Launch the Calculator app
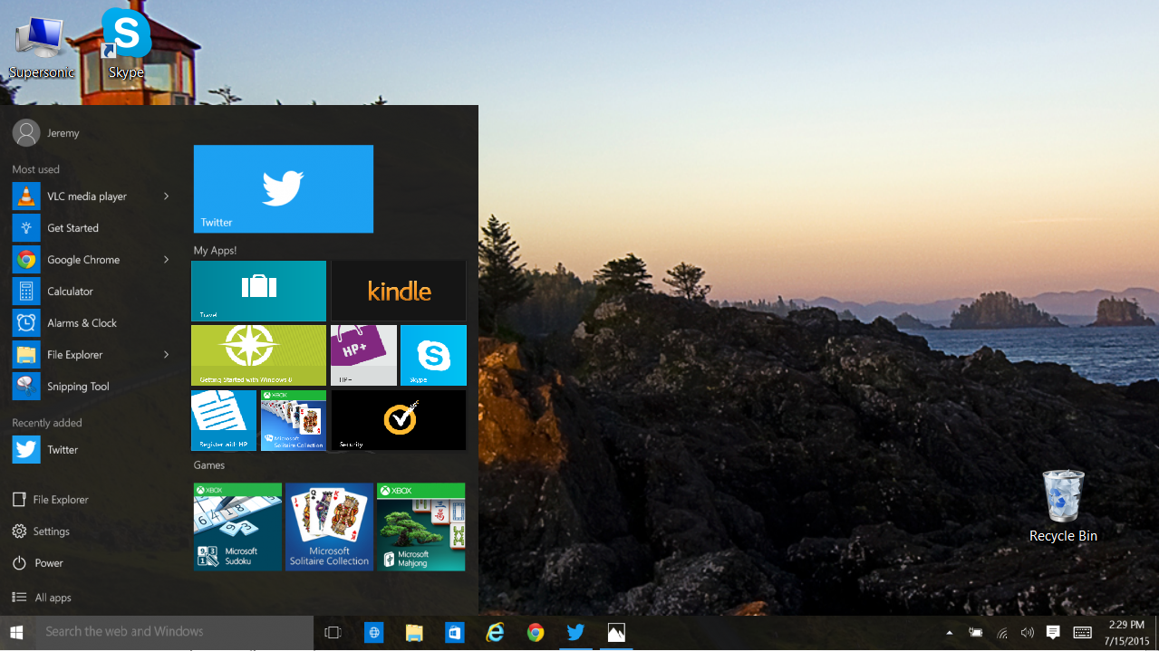 coord(91,292)
